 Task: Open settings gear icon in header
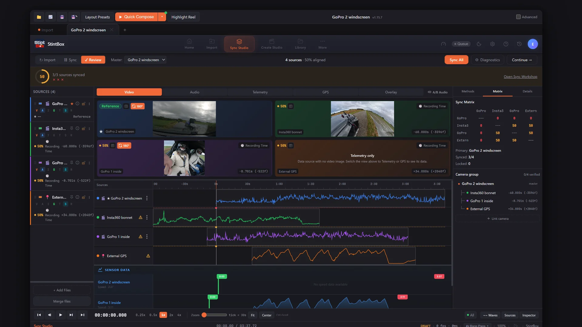[492, 44]
